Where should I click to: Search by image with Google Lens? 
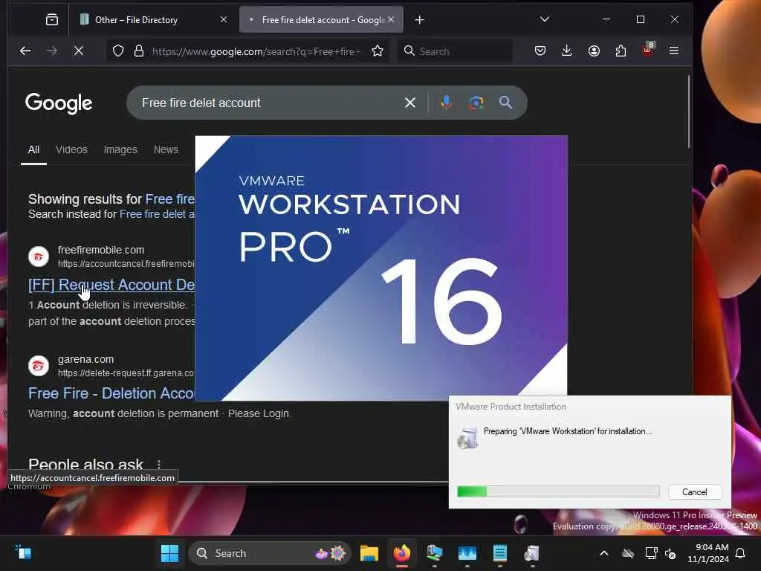point(476,103)
